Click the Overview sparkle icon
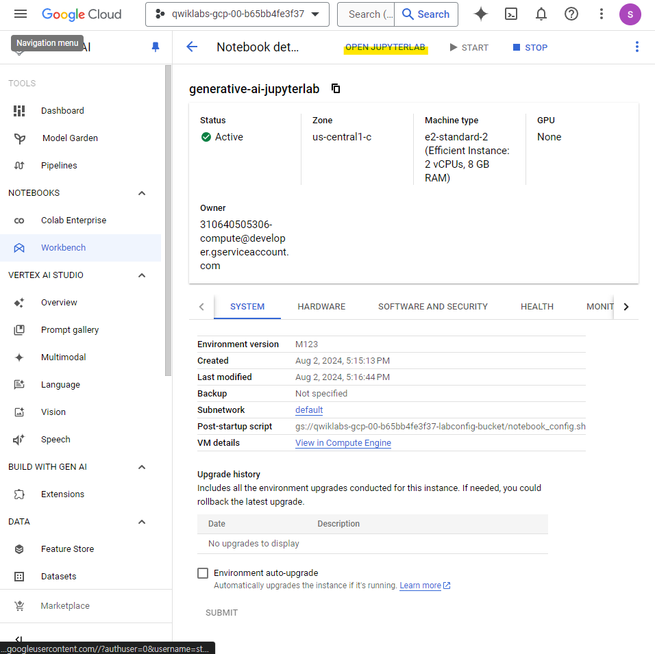 19,303
